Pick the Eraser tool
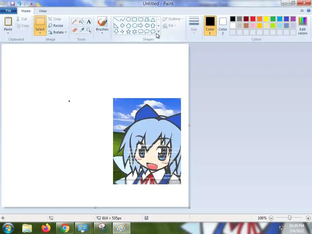This screenshot has width=312, height=234. pos(74,30)
